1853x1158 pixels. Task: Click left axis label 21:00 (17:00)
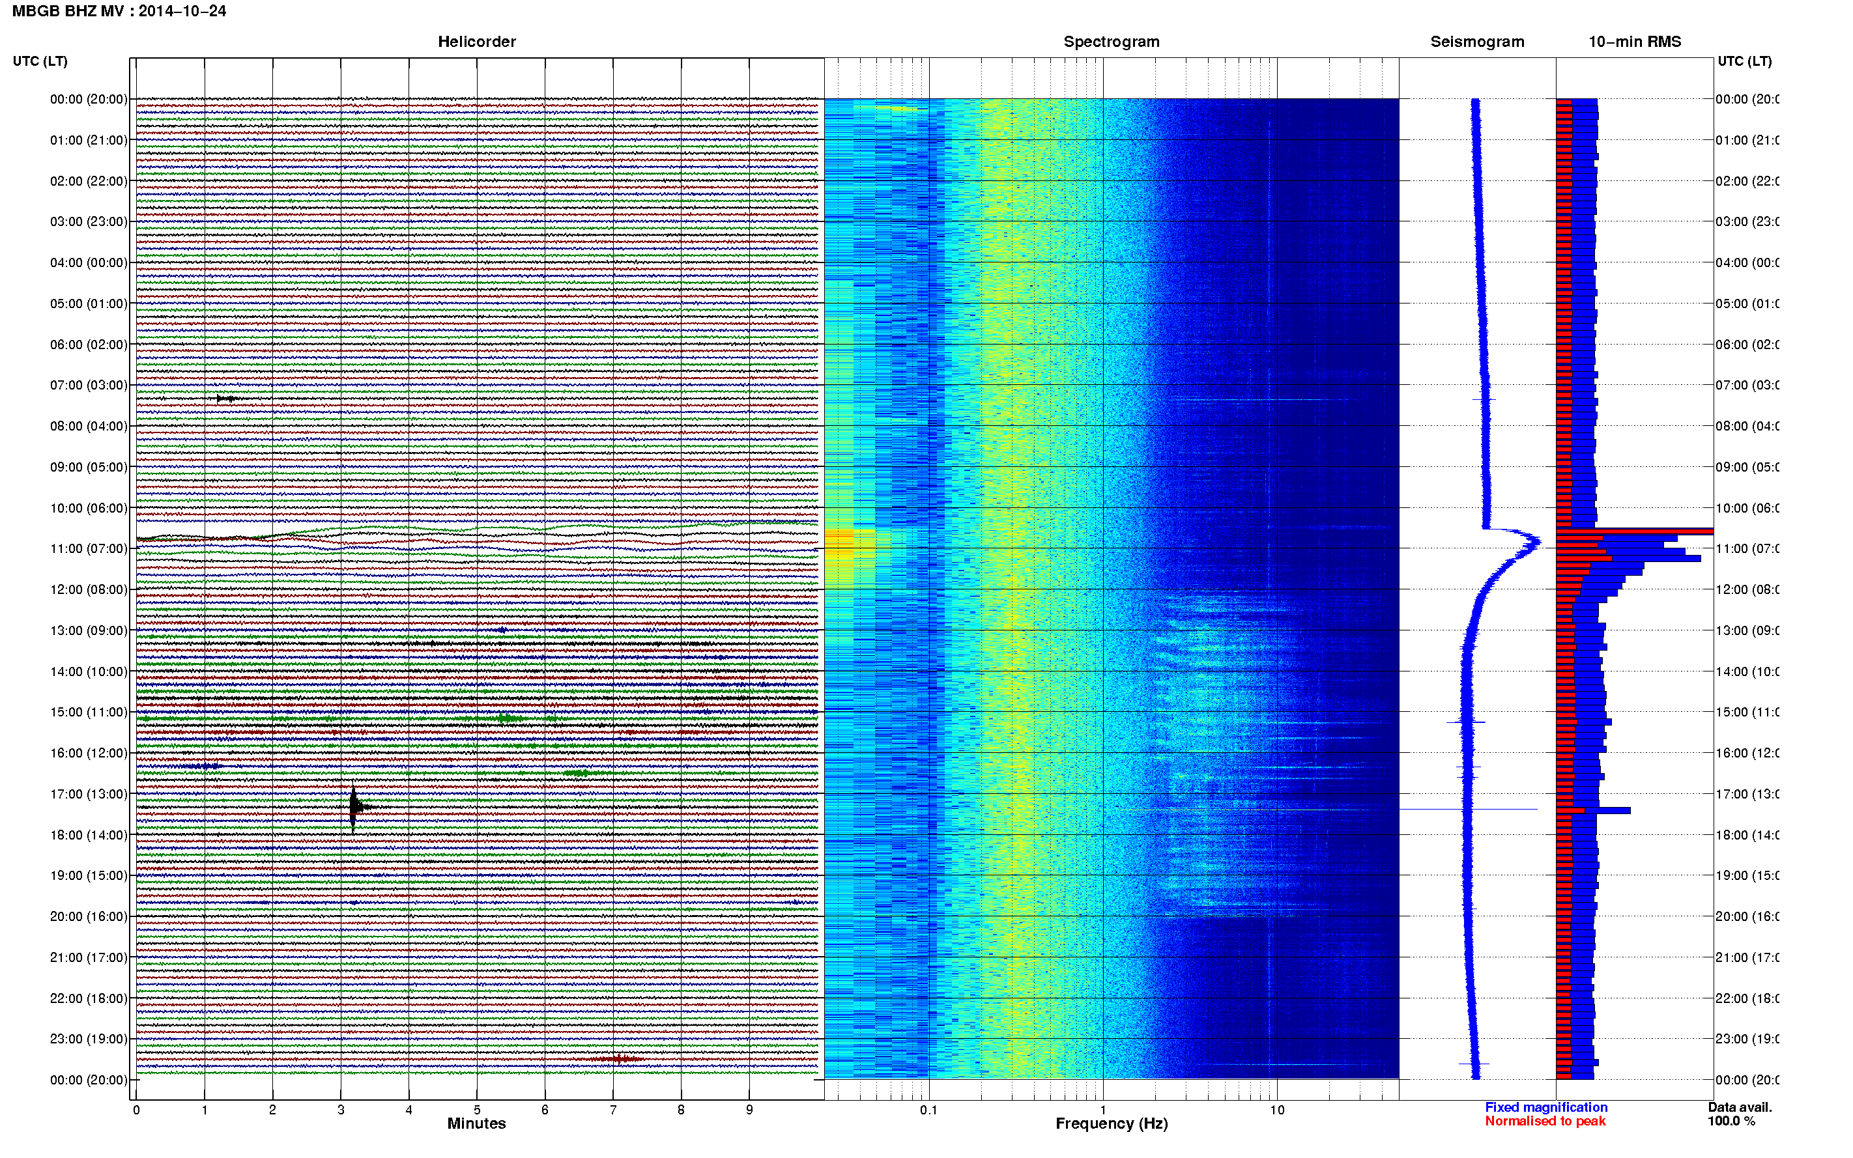tap(89, 957)
